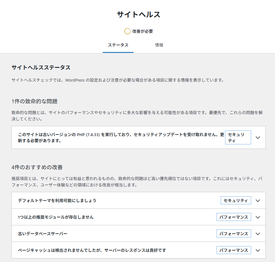
Task: Click the yellow site health progress circle
Action: (x=127, y=31)
